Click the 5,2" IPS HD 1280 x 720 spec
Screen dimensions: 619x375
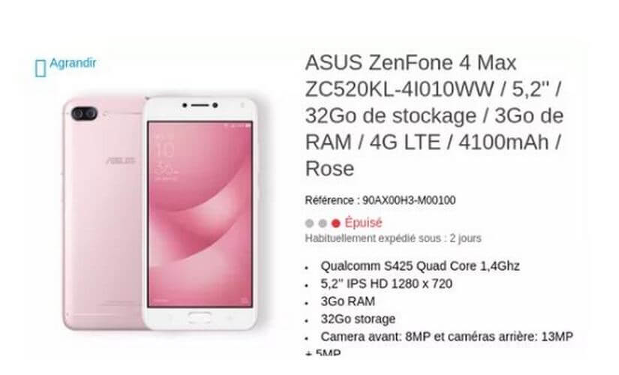386,283
